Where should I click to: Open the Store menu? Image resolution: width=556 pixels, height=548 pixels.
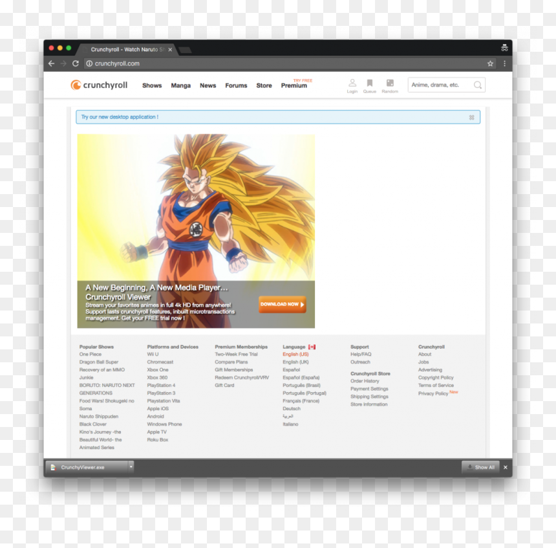(264, 85)
